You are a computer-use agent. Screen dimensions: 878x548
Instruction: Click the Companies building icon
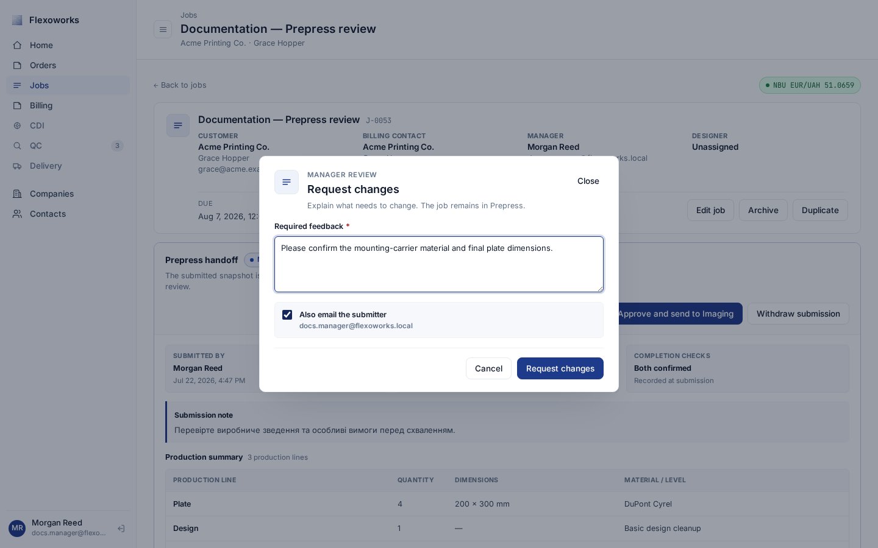point(17,194)
